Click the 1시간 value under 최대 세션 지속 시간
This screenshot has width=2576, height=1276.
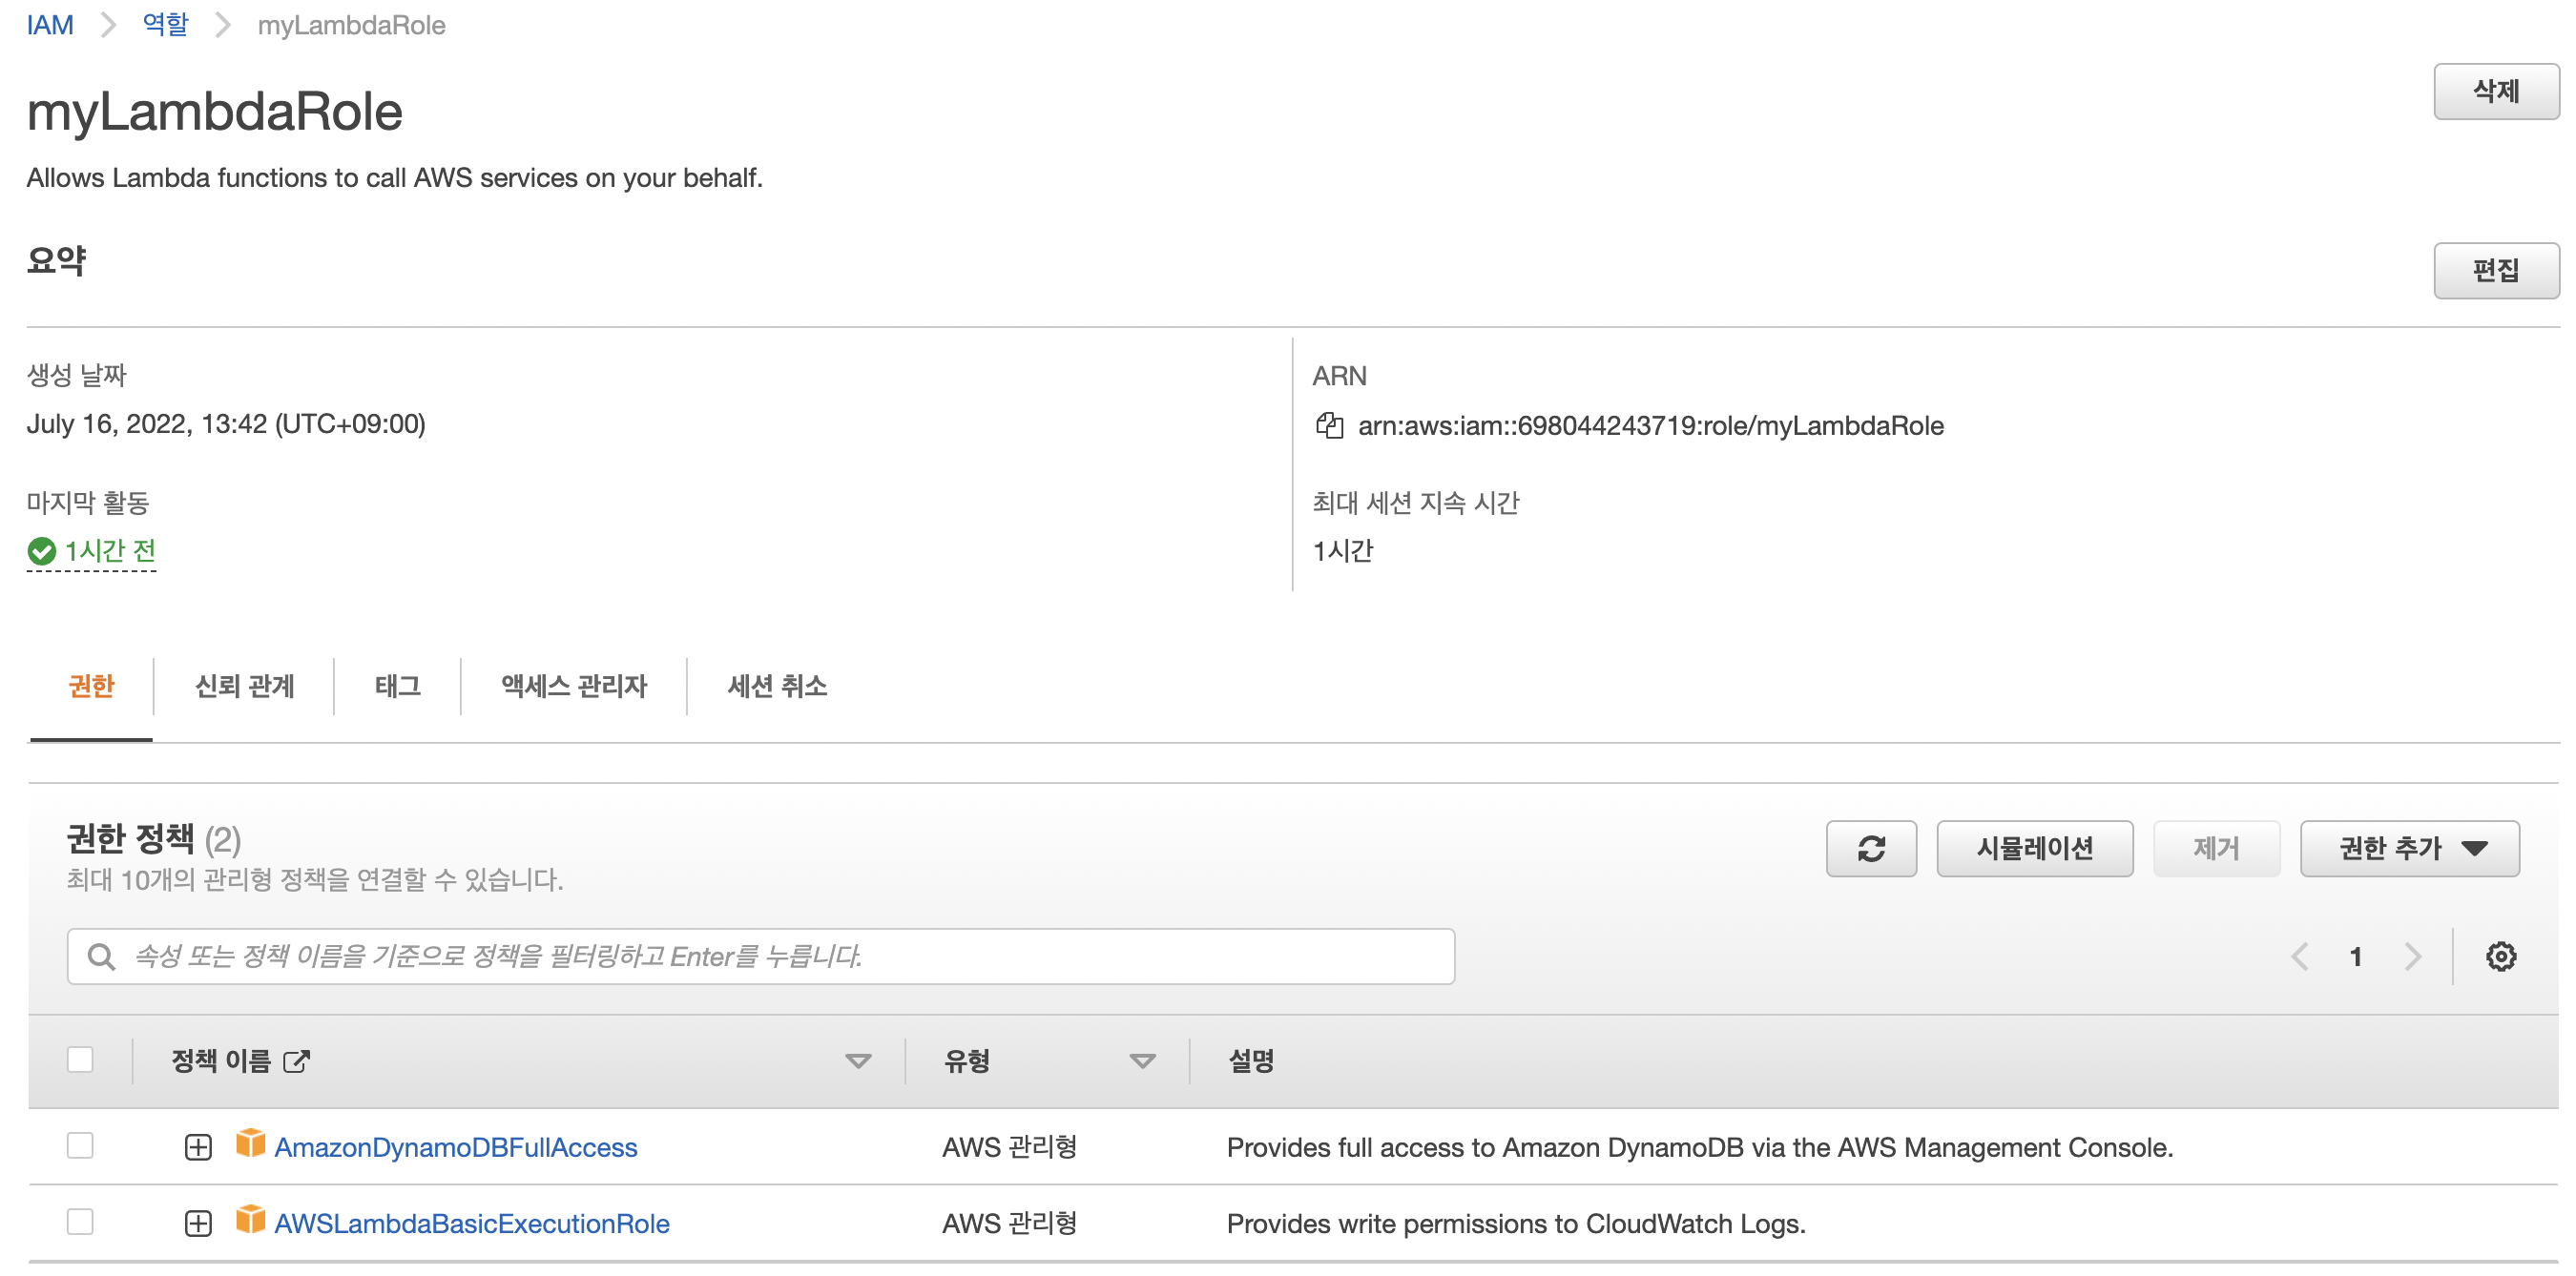click(1343, 550)
